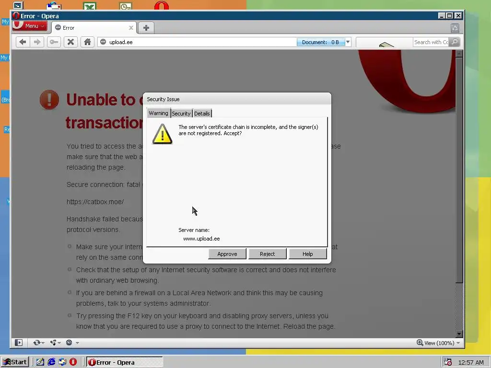Launch Outlook Express quick launch icon

[x=62, y=362]
